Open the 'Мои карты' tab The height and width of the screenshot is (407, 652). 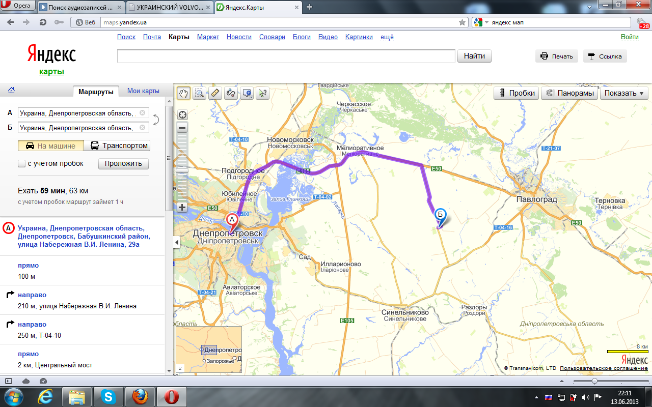(x=143, y=91)
